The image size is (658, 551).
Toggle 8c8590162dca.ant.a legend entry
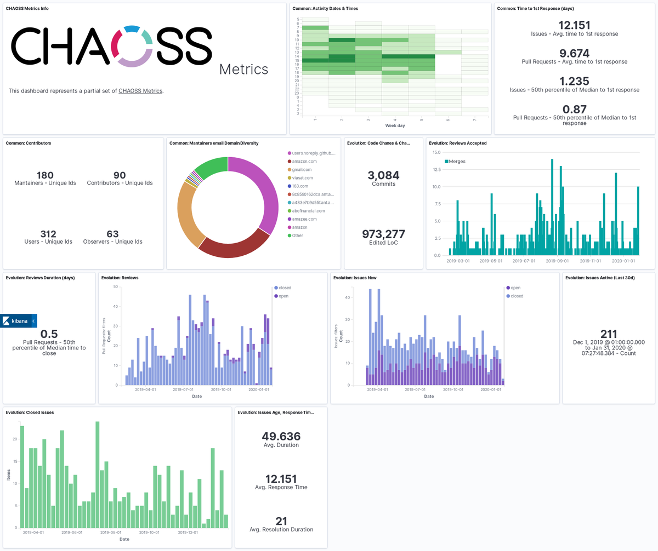310,194
